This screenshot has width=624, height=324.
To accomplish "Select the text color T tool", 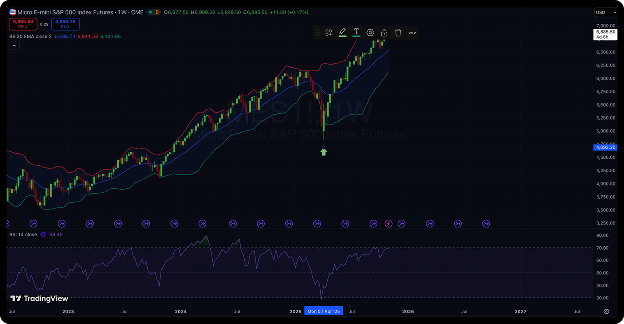I will coord(356,32).
